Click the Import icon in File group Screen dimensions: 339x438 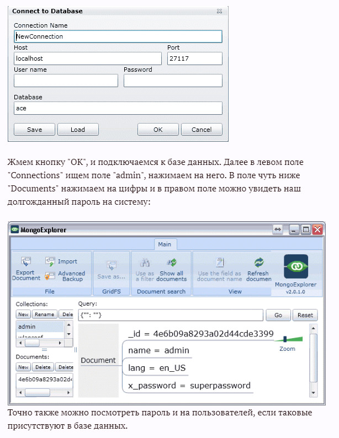50,261
